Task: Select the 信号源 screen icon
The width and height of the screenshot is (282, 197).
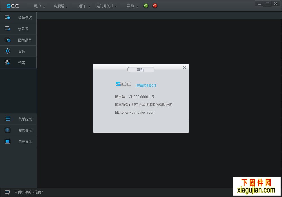Action: point(7,28)
